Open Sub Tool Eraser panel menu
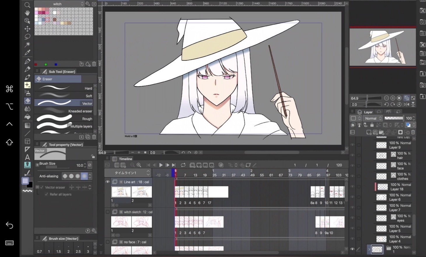This screenshot has height=257, width=426. tap(37, 71)
